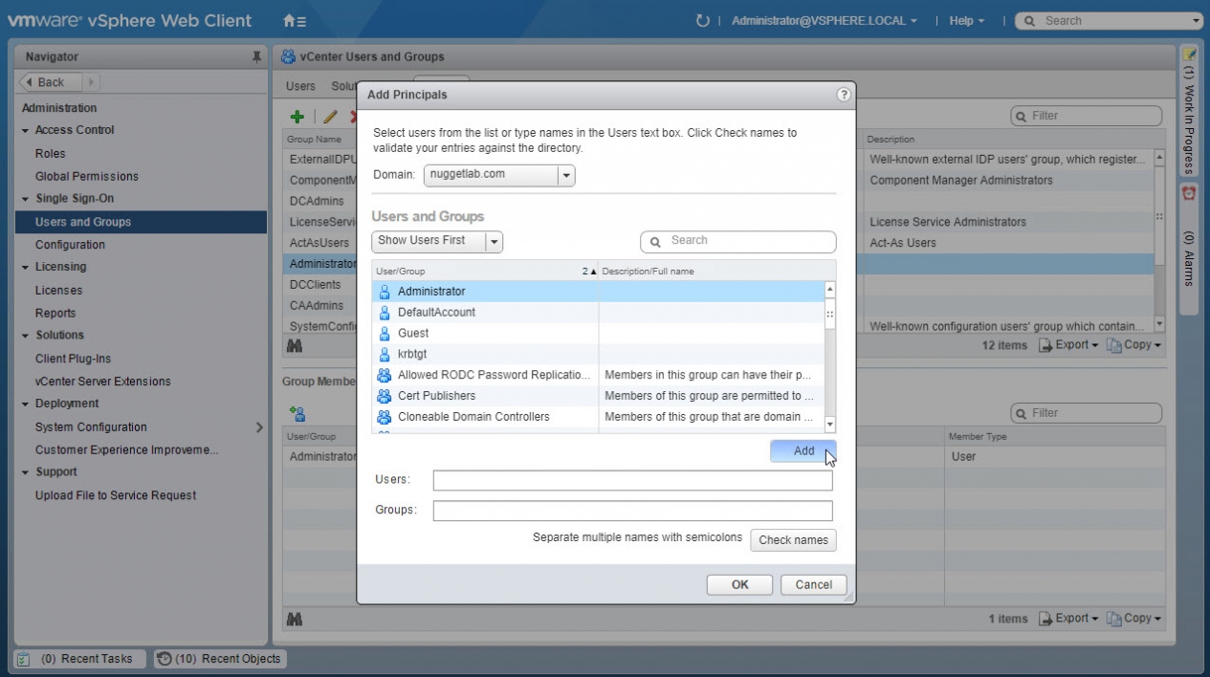
Task: Collapse the Single Sign-On tree section
Action: click(x=26, y=199)
